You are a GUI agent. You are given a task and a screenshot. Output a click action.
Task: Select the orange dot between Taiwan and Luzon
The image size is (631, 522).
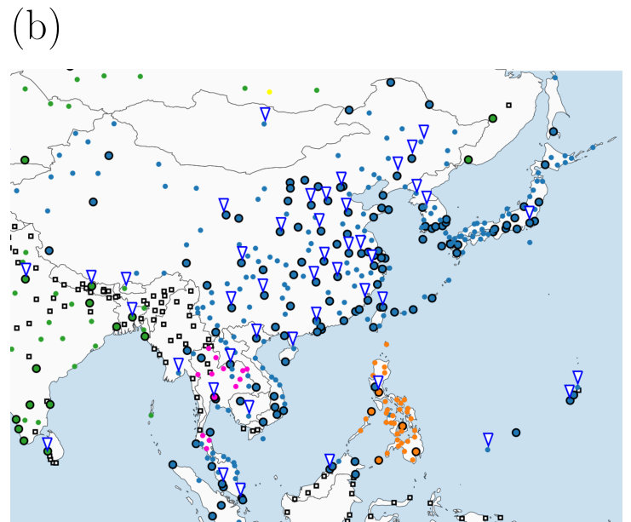387,344
